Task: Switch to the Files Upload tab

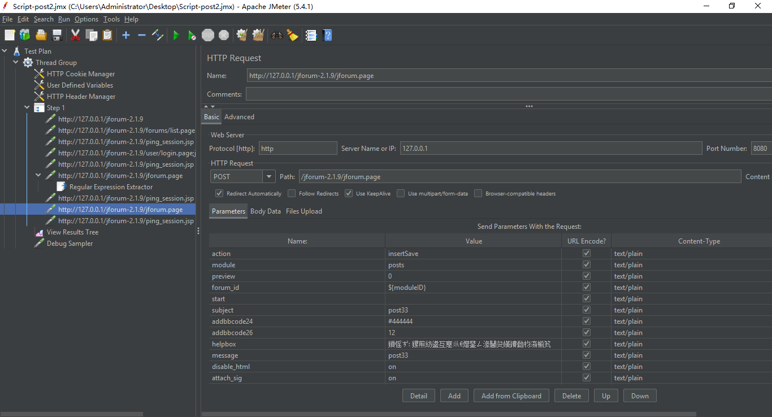Action: (304, 211)
